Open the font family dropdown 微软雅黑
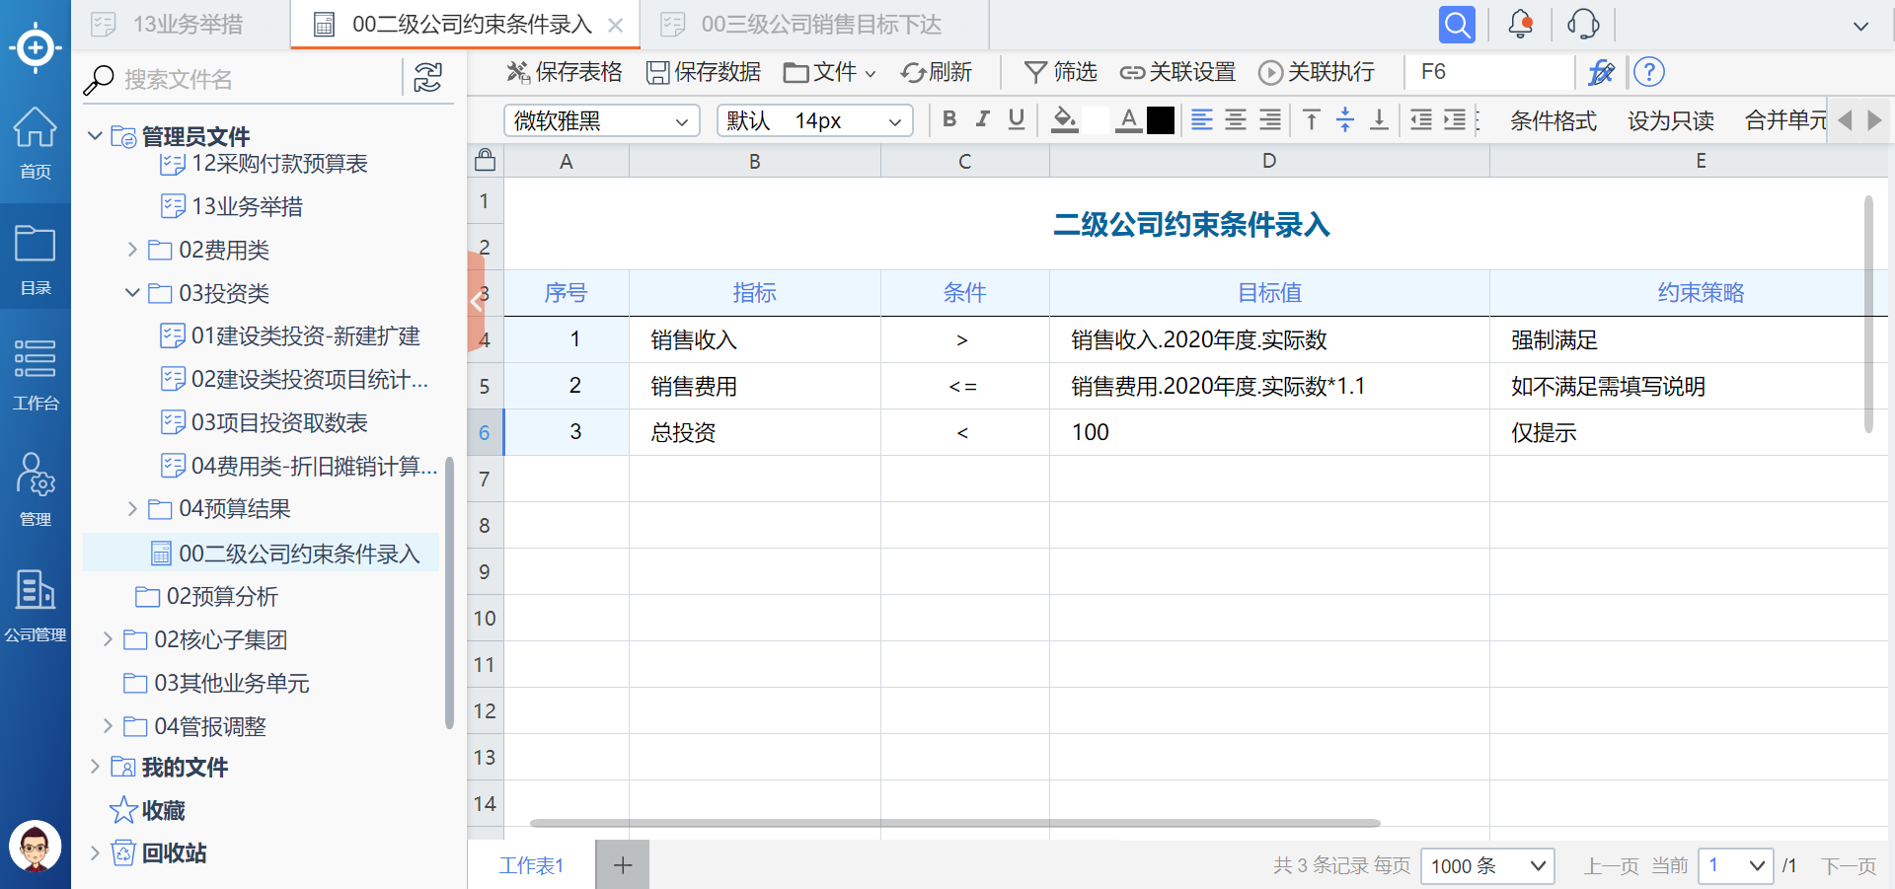Image resolution: width=1895 pixels, height=889 pixels. 601,121
